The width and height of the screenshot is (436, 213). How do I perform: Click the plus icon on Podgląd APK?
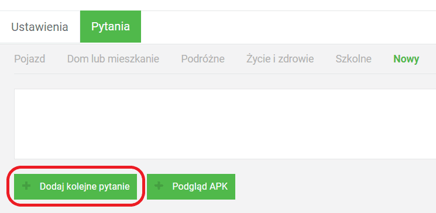(x=159, y=186)
